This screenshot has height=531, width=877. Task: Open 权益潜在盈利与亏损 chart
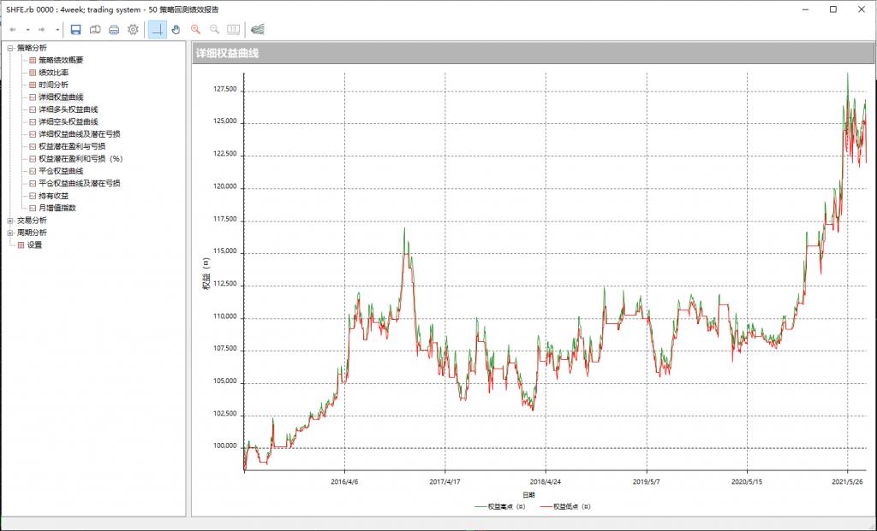(72, 146)
